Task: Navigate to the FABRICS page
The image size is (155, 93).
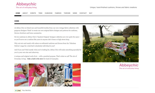Action: click(x=58, y=13)
